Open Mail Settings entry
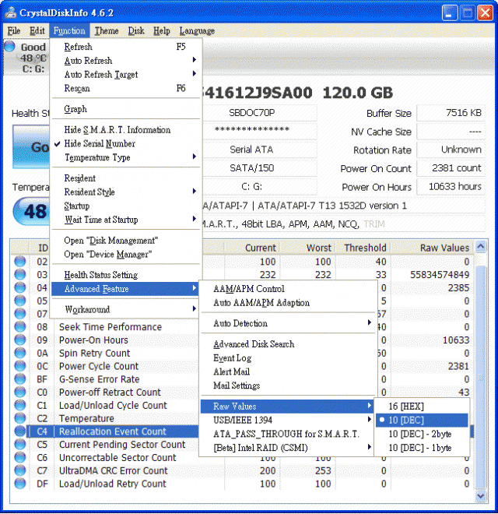Screen dimensions: 498x514 288,385
